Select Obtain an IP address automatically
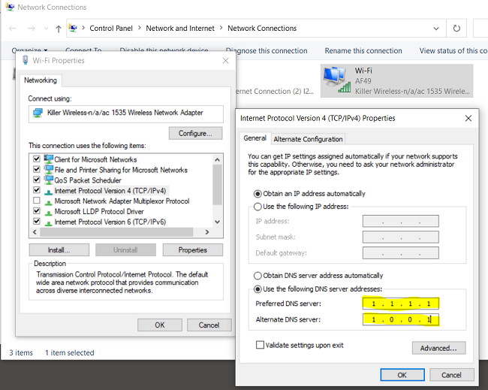The height and width of the screenshot is (390, 488). [x=258, y=194]
